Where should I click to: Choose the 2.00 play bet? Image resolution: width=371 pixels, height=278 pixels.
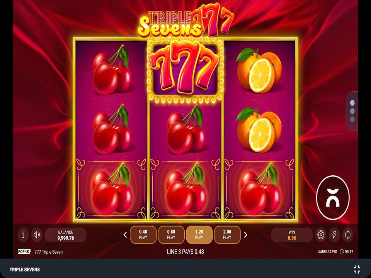pos(227,234)
